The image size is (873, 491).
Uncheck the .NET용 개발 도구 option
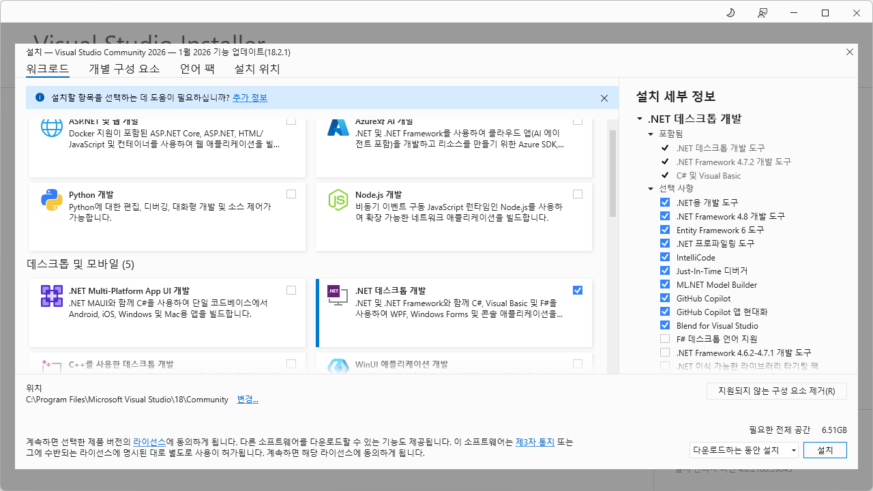click(x=665, y=203)
